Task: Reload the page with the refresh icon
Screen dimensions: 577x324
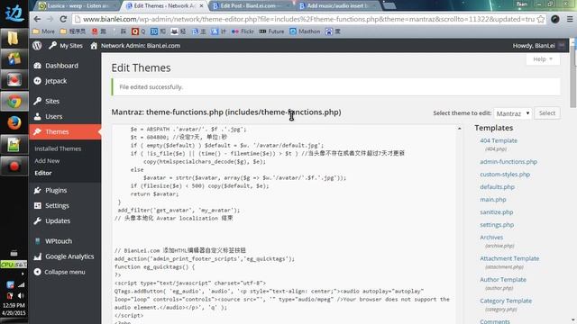Action: (63, 19)
